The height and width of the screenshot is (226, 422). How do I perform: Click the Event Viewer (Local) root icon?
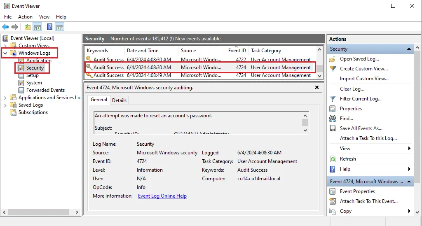(5, 38)
